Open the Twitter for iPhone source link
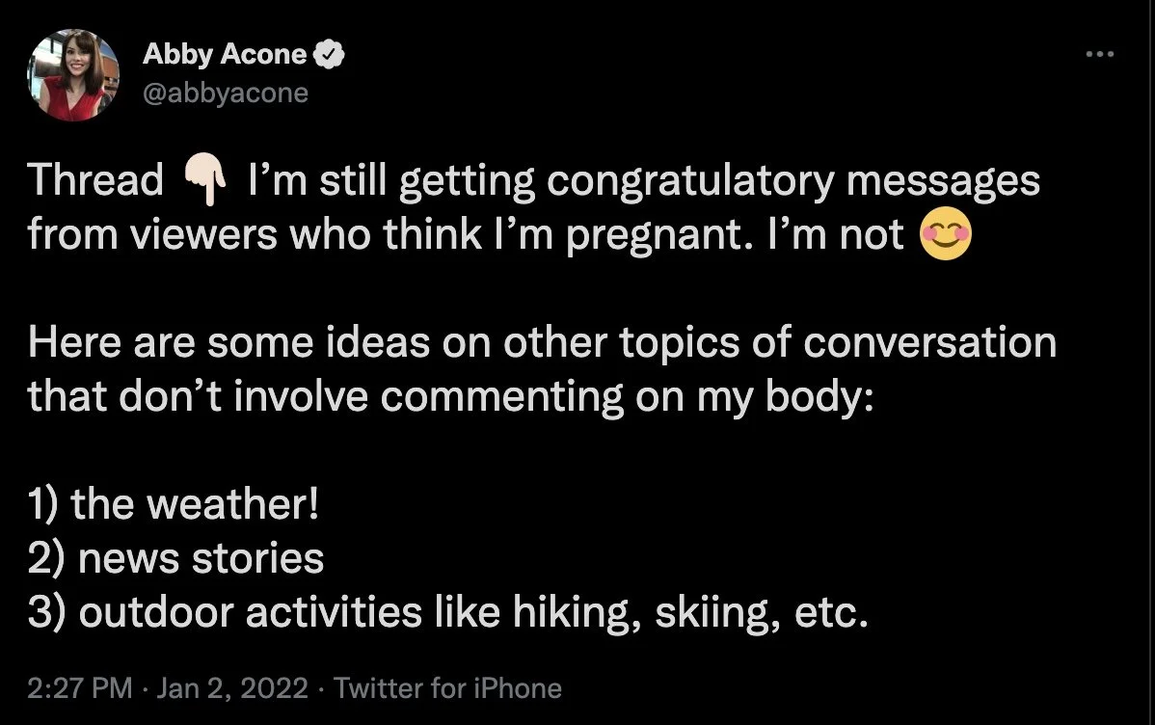Screen dimensions: 1155x725 [x=448, y=688]
